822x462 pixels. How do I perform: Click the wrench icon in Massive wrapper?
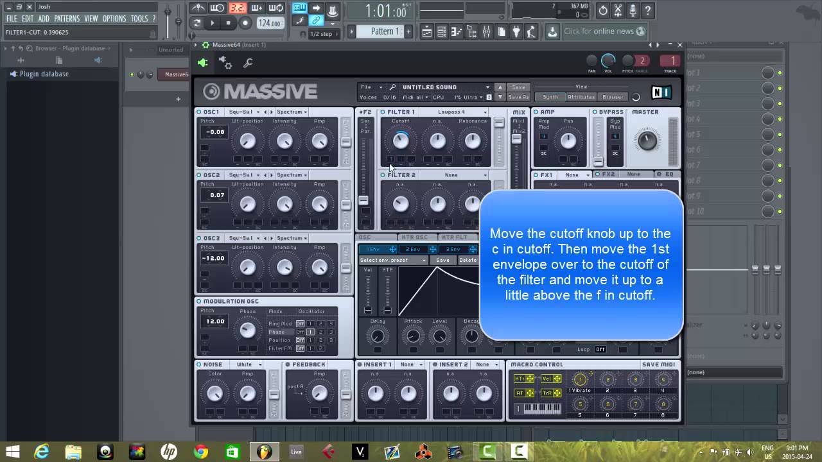coord(248,63)
